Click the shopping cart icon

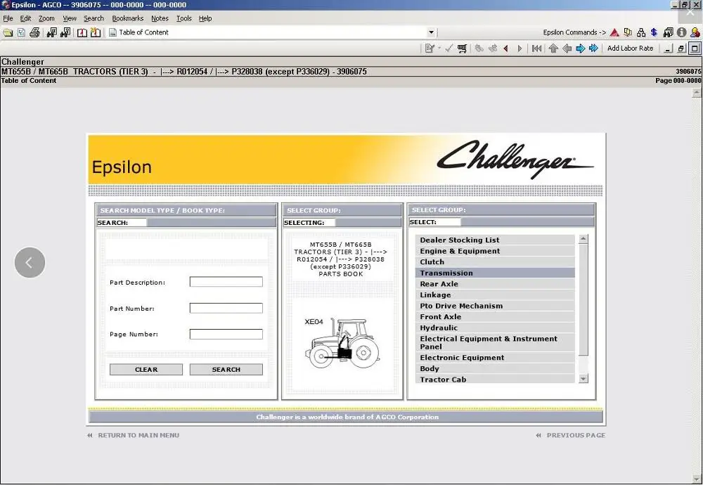pos(463,48)
